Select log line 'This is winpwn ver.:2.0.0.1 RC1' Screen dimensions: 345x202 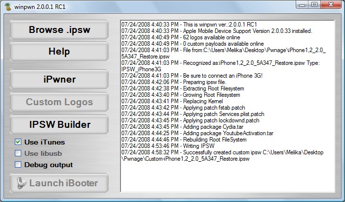pyautogui.click(x=189, y=25)
